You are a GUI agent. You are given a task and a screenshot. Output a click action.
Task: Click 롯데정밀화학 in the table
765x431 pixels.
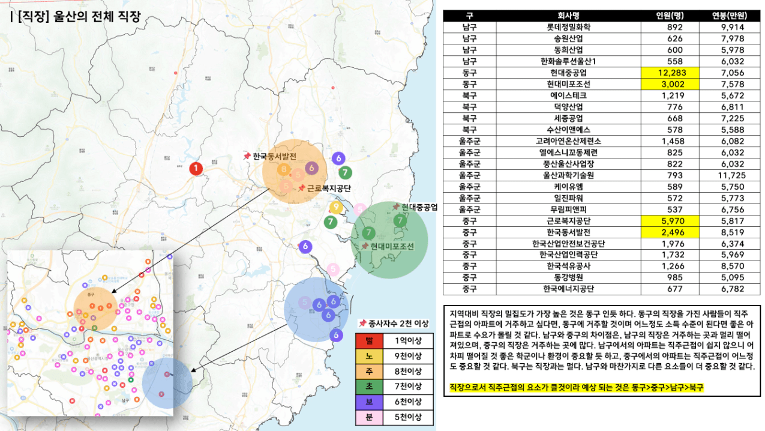click(568, 28)
